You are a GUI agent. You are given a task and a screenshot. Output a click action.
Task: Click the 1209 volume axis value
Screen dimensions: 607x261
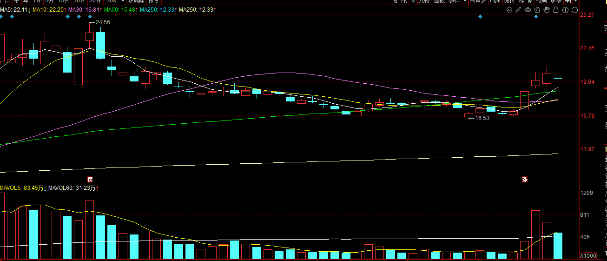coord(587,193)
